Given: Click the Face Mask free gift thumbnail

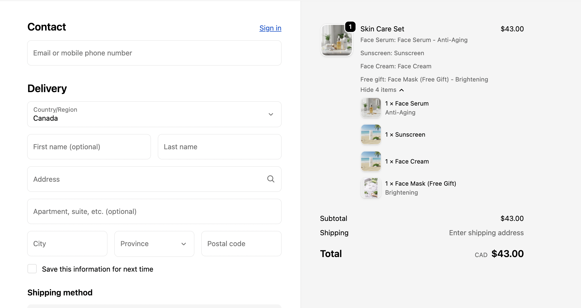Looking at the screenshot, I should coord(371,188).
